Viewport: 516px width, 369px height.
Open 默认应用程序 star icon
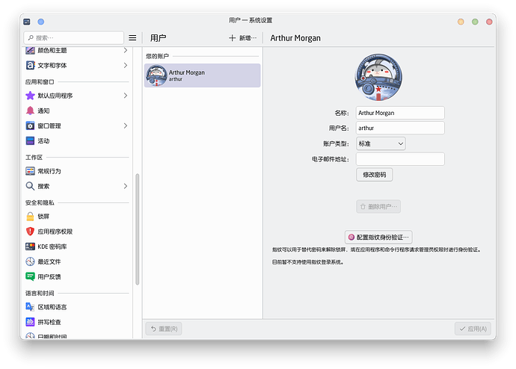(30, 96)
